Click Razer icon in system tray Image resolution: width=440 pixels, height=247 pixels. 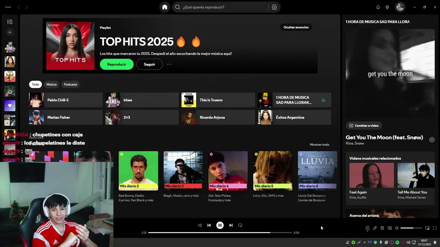click(x=353, y=243)
